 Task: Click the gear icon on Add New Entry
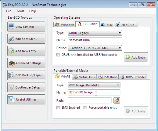tap(11, 51)
